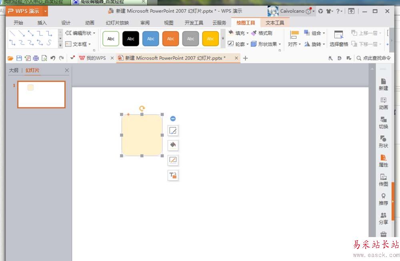The height and width of the screenshot is (261, 400).
Task: Open the 对齐 align dropdown
Action: click(294, 39)
